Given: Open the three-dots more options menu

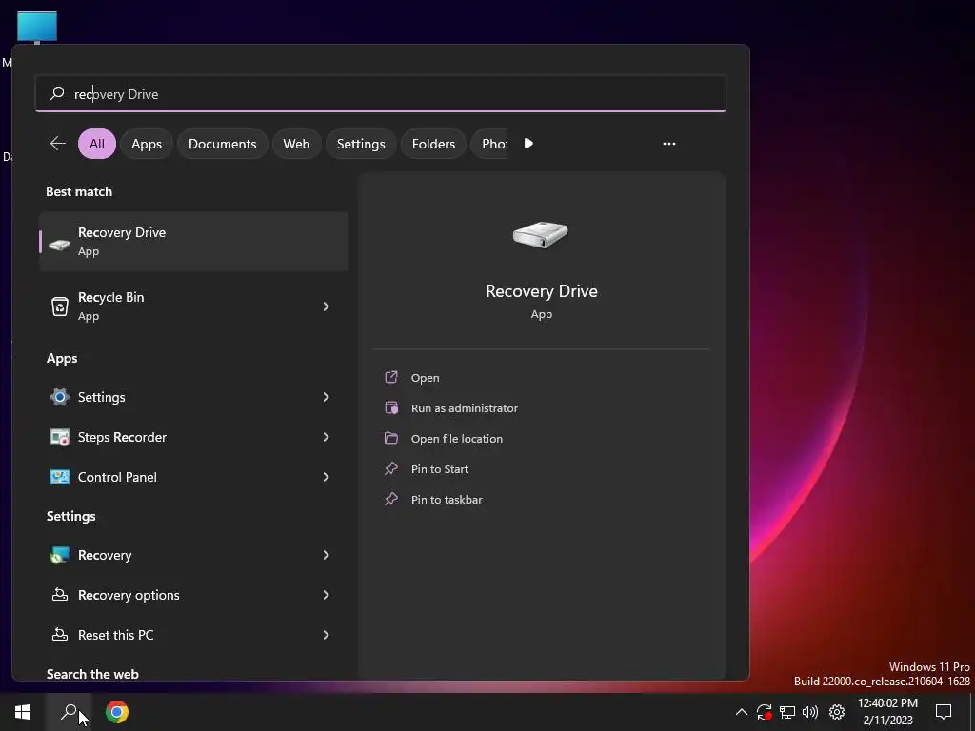Looking at the screenshot, I should [x=669, y=144].
